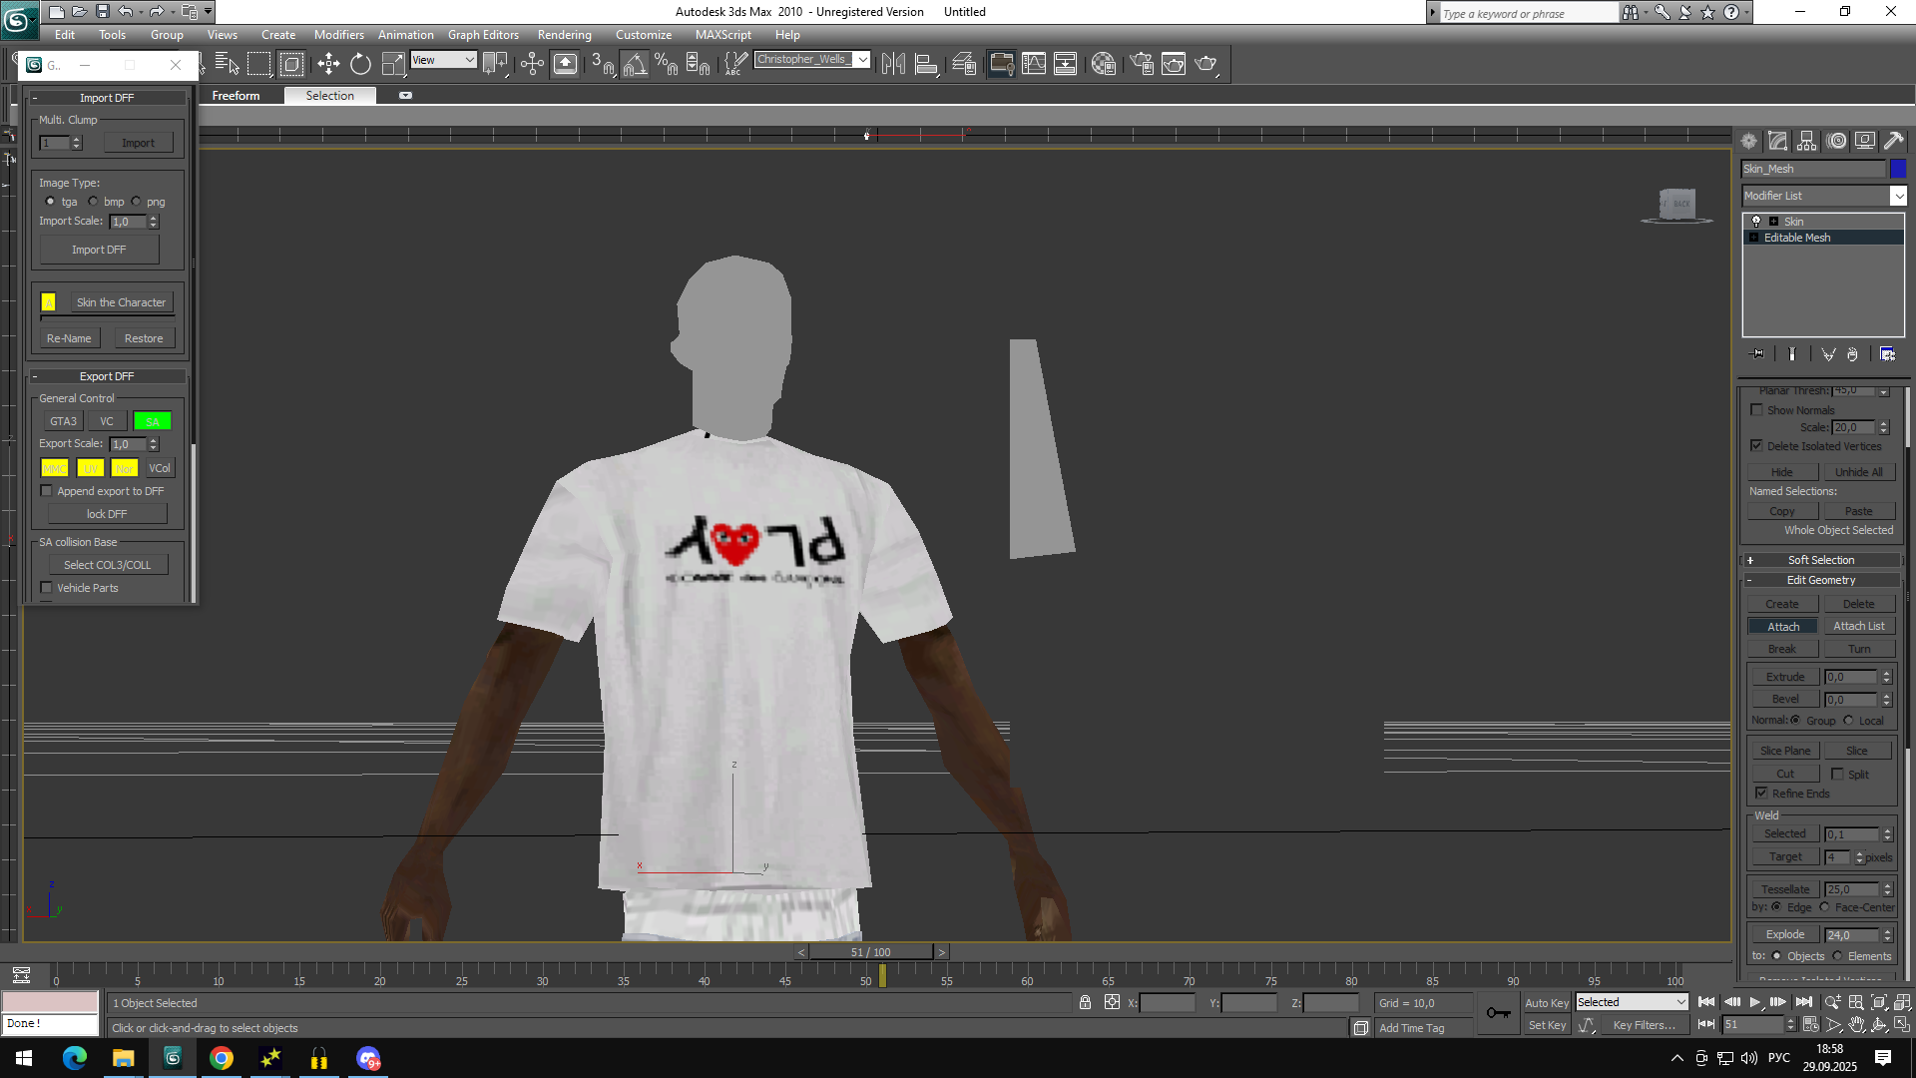Screen dimensions: 1916x1078
Task: Enable Append export to DFF checkbox
Action: [46, 491]
